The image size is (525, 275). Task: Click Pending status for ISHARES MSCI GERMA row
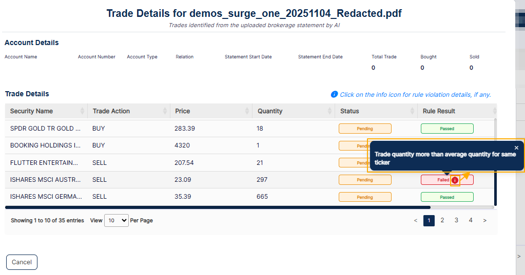pos(365,197)
